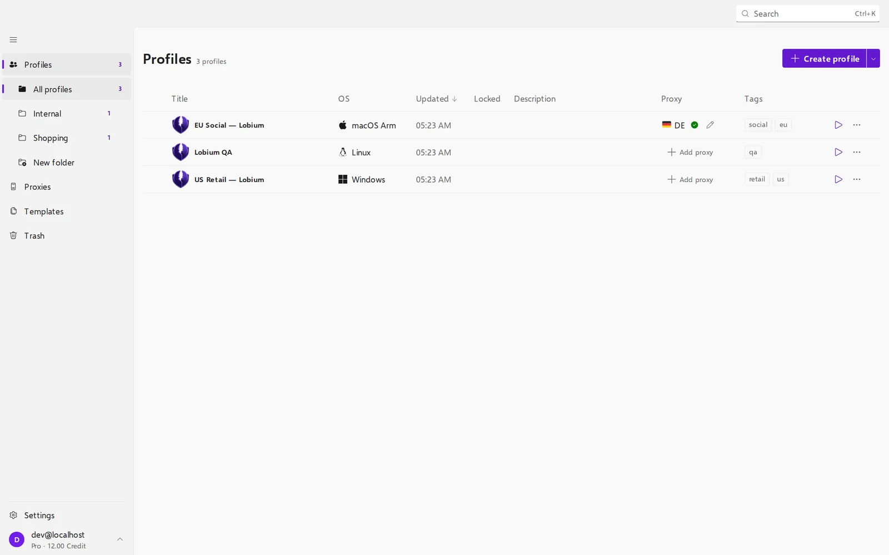Viewport: 889px width, 555px height.
Task: Open Trash in sidebar
Action: click(67, 236)
